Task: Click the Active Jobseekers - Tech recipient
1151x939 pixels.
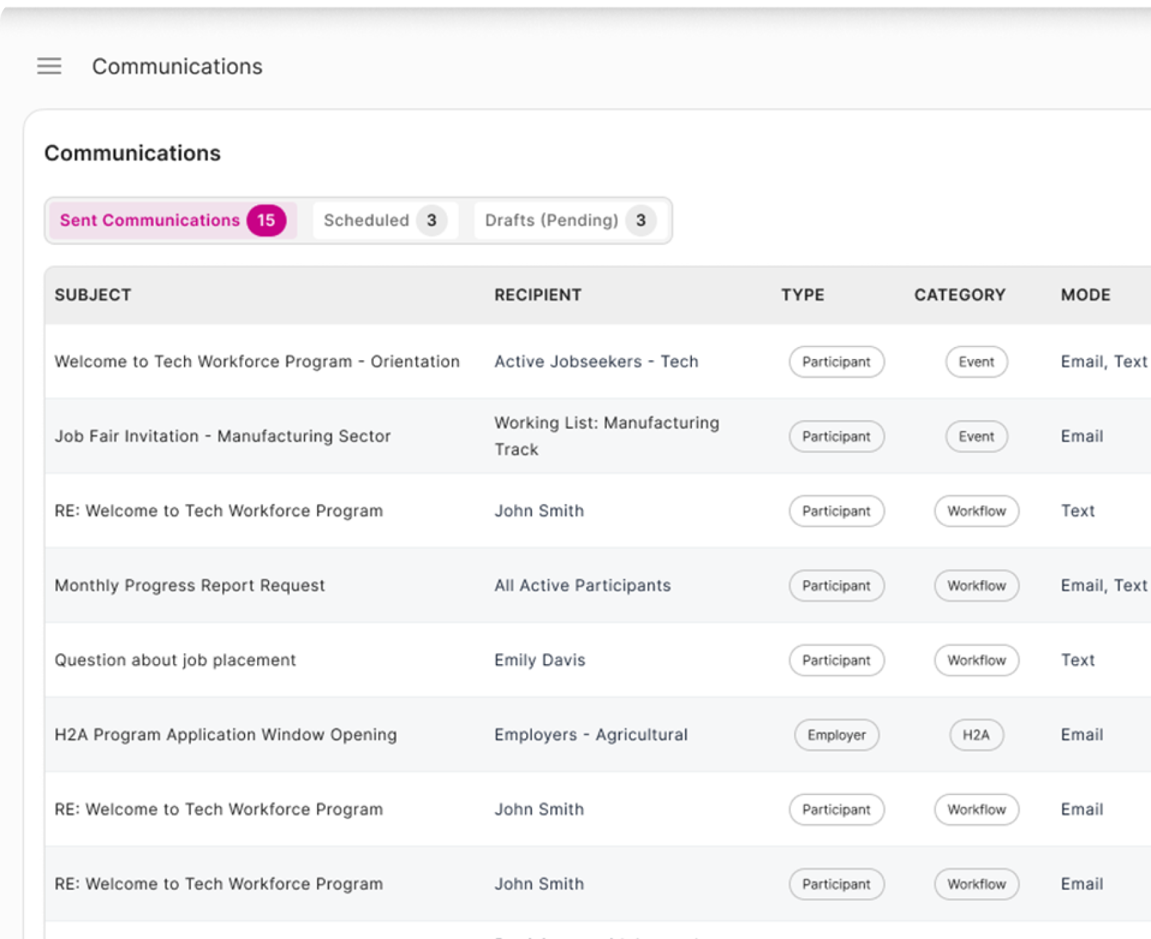Action: tap(596, 362)
